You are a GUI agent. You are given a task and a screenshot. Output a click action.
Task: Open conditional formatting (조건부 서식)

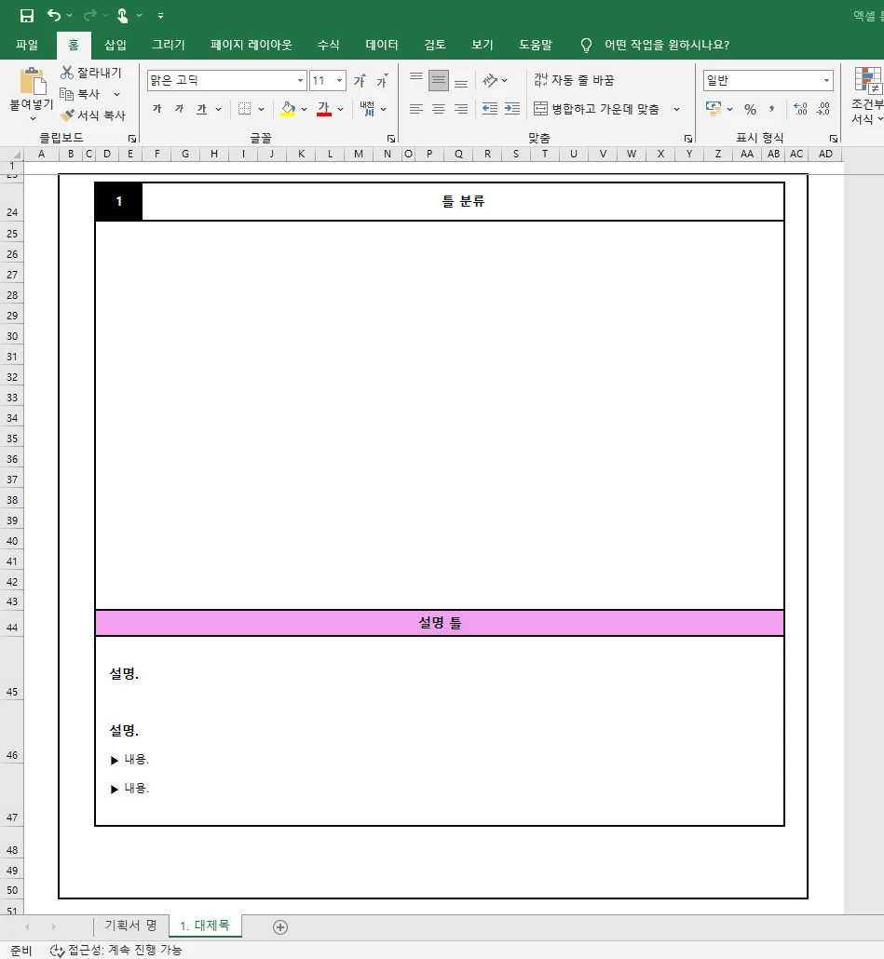(867, 95)
